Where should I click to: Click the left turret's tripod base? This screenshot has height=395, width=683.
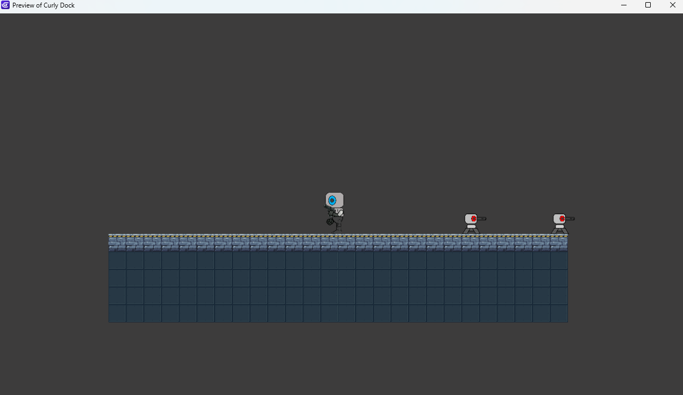[471, 230]
